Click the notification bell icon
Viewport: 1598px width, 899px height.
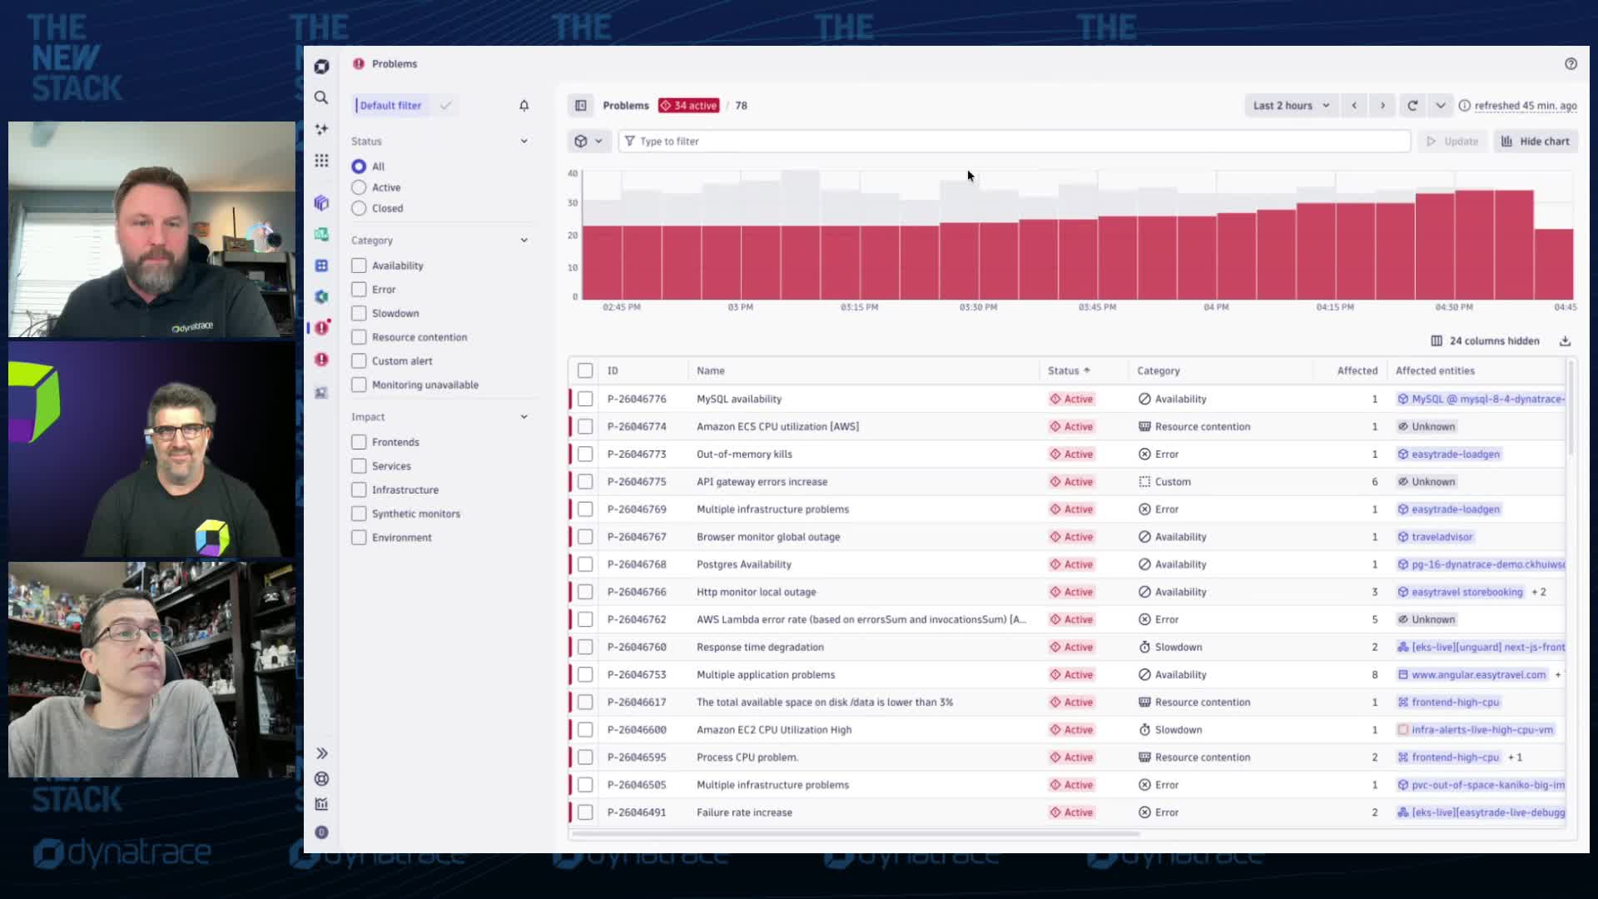[524, 106]
